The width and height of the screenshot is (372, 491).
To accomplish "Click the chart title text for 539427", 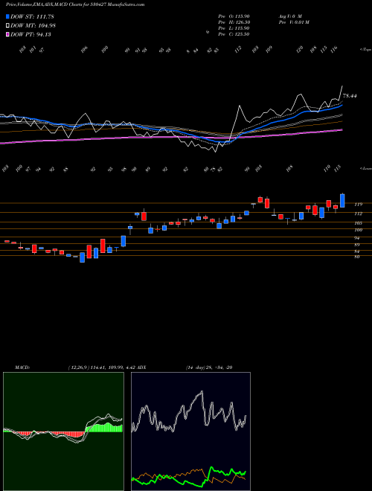I will pos(75,5).
